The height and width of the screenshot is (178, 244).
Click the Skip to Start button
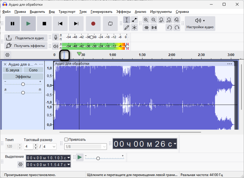coord(60,24)
